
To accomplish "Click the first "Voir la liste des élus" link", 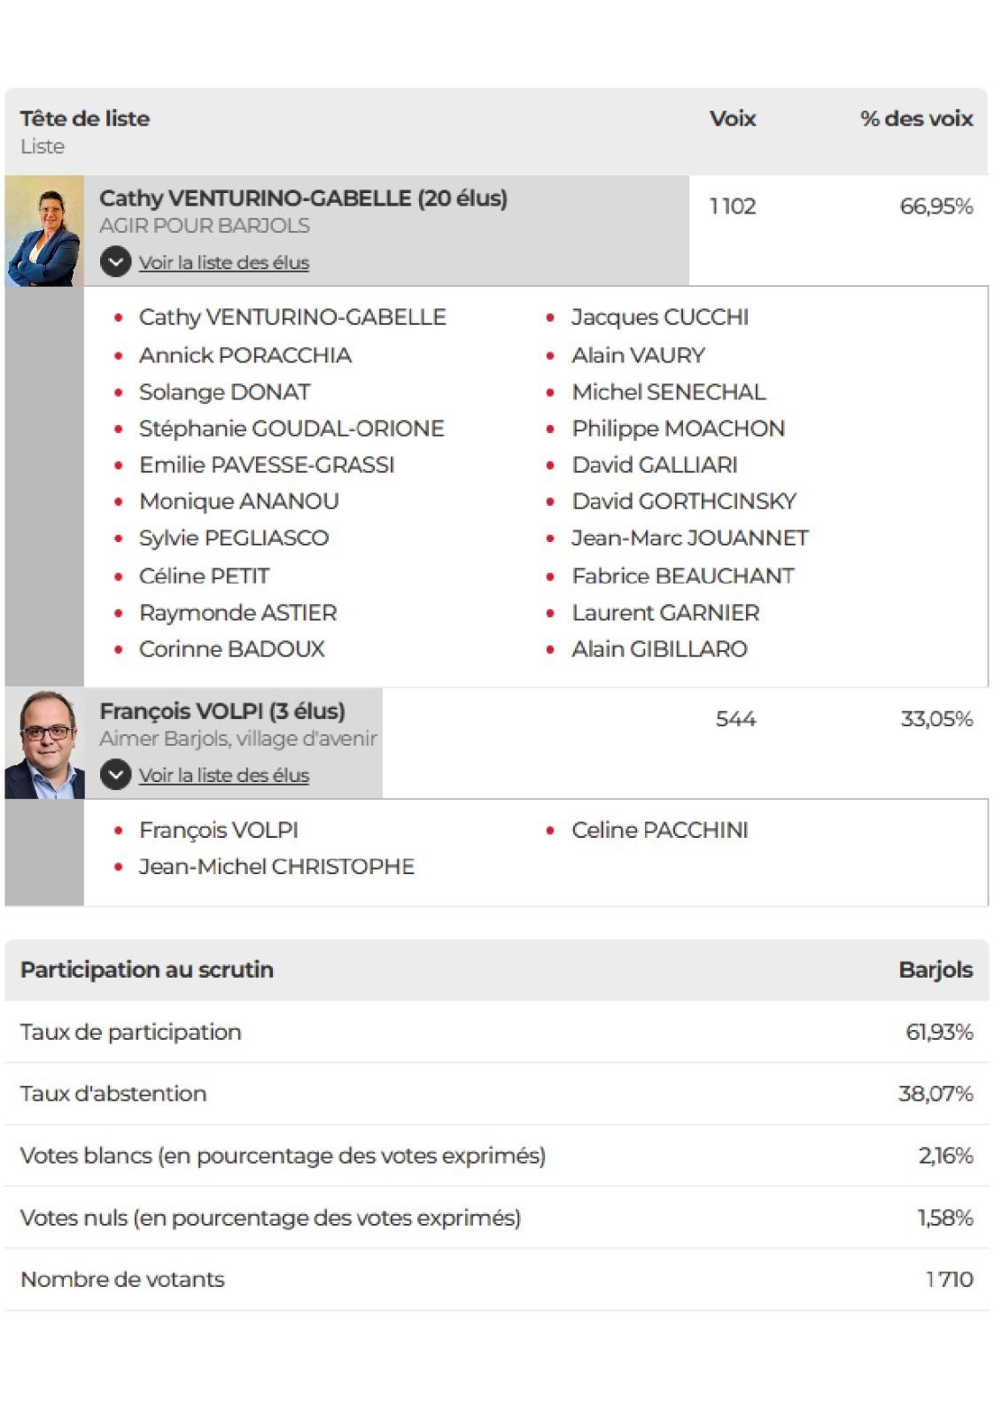I will (224, 262).
